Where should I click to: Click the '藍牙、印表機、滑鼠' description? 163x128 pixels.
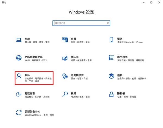pyautogui.click(x=80, y=42)
